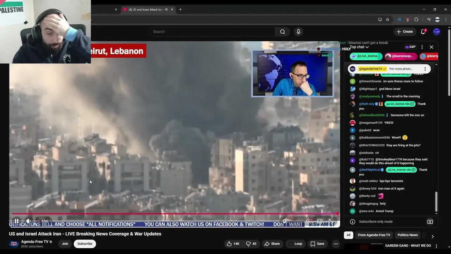Viewport: 451px width, 254px height.
Task: Click the Loop button
Action: pyautogui.click(x=295, y=244)
